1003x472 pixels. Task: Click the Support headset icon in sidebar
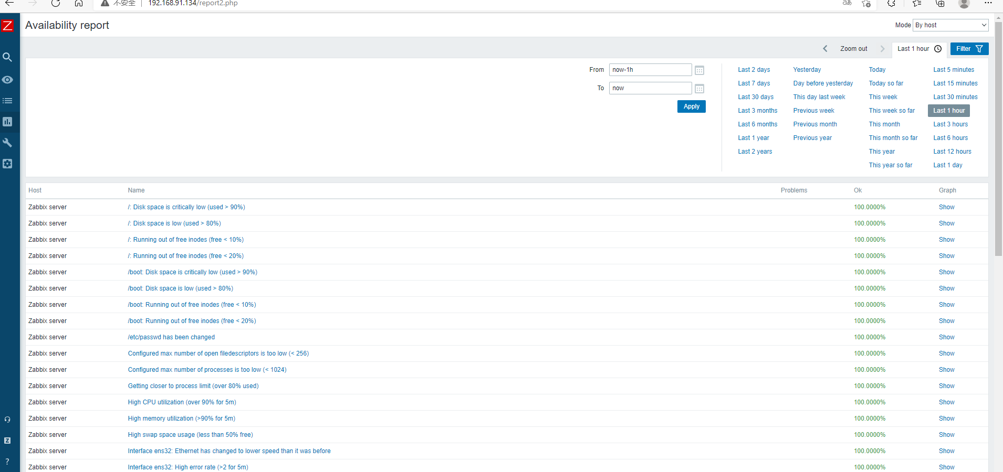pos(7,420)
